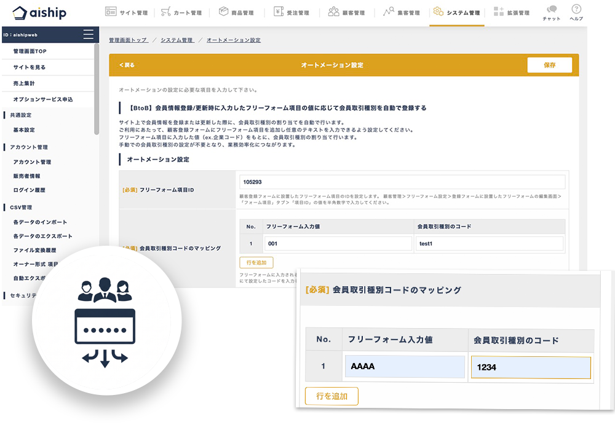Select 売上集計 in sidebar
This screenshot has width=615, height=430.
[x=24, y=84]
